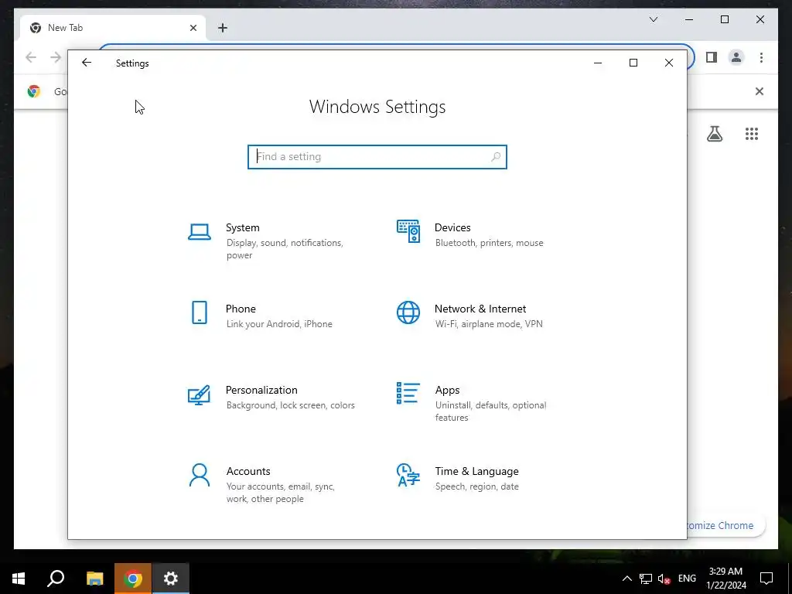Open the taskbar clock and date
The width and height of the screenshot is (792, 594).
(725, 579)
